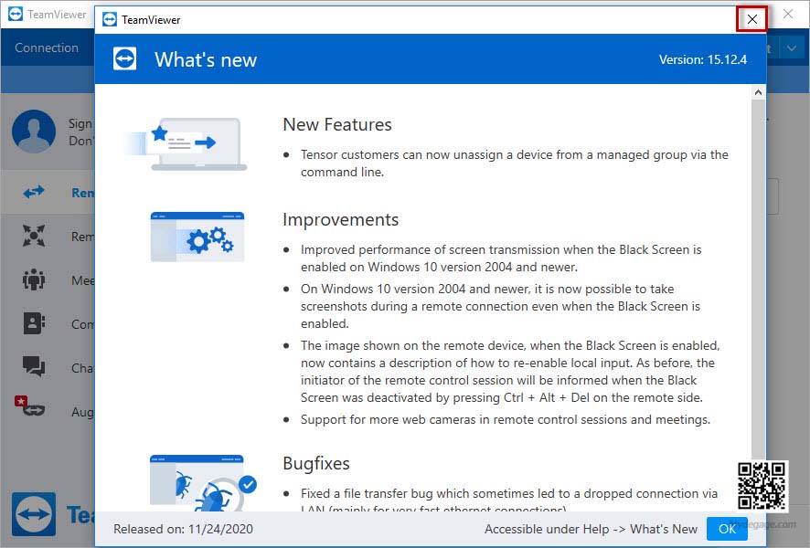The height and width of the screenshot is (548, 810).
Task: Click the Bugfixes bug illustration
Action: [x=203, y=482]
